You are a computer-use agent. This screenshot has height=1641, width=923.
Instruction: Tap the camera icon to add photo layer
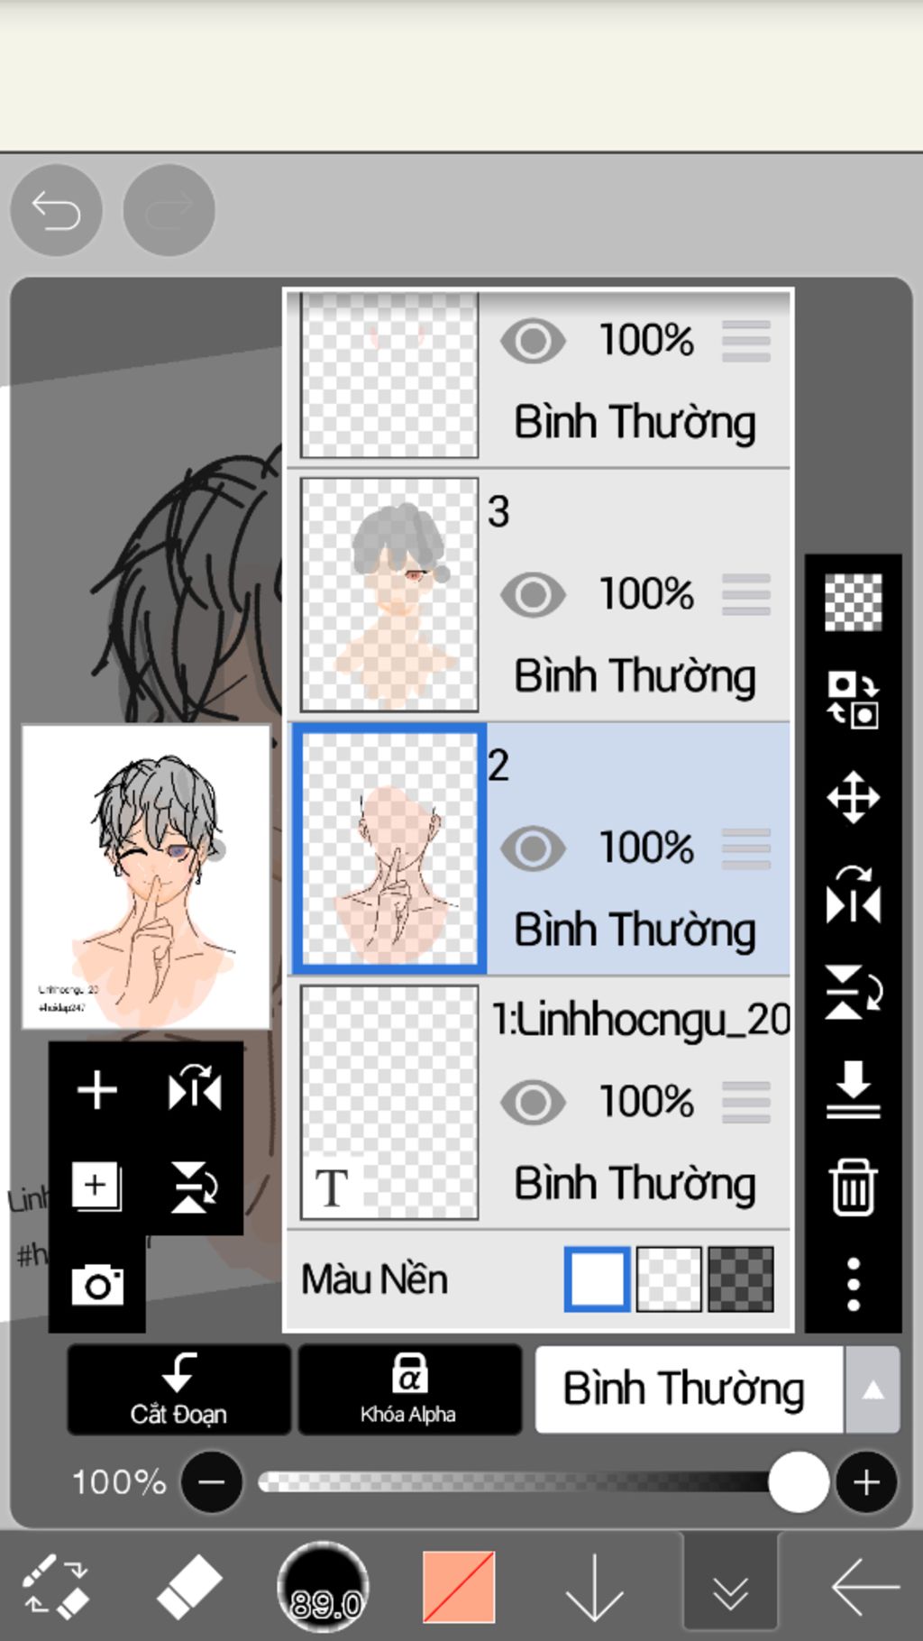(97, 1284)
